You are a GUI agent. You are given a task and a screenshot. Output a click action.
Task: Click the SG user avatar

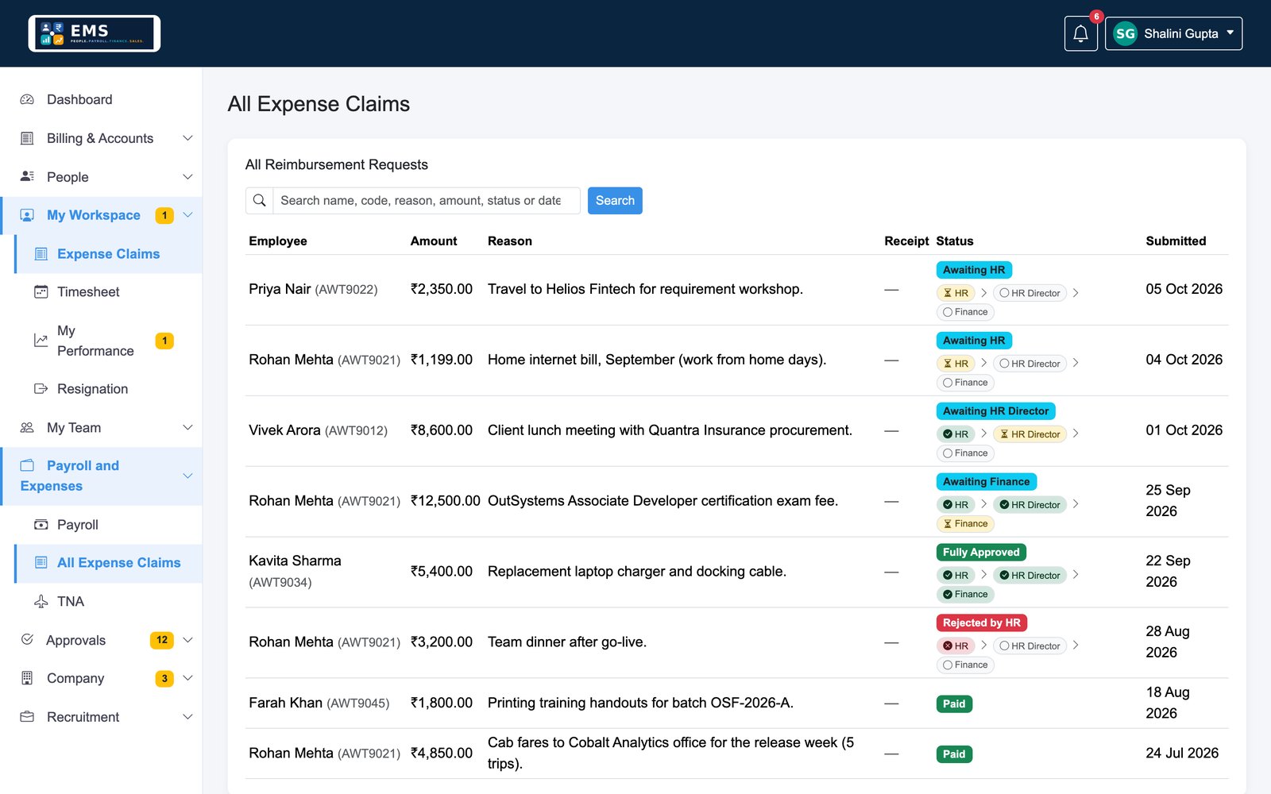pyautogui.click(x=1125, y=33)
